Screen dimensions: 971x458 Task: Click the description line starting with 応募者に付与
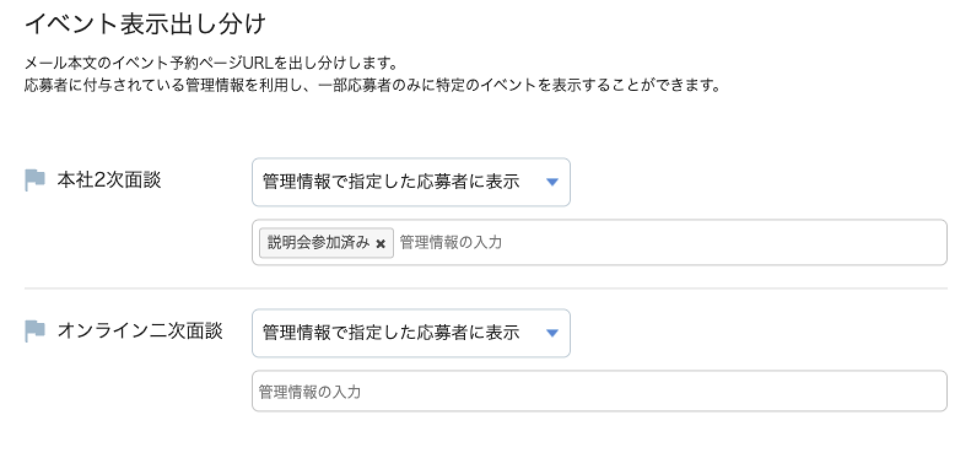pyautogui.click(x=373, y=84)
